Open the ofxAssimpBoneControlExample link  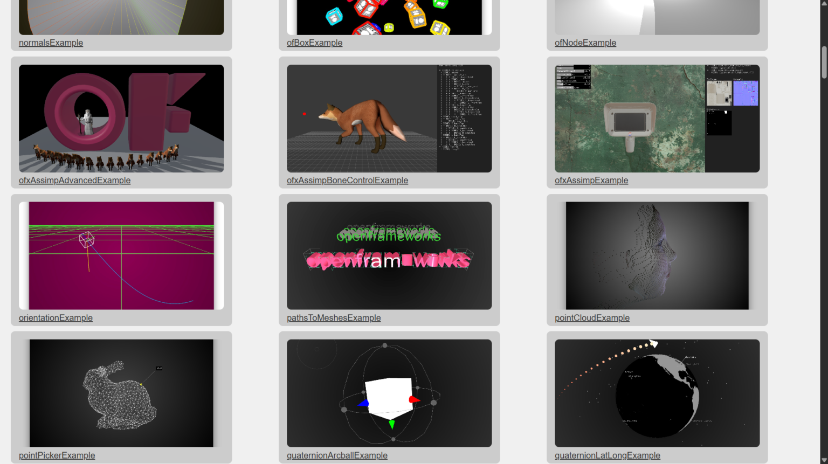click(347, 180)
